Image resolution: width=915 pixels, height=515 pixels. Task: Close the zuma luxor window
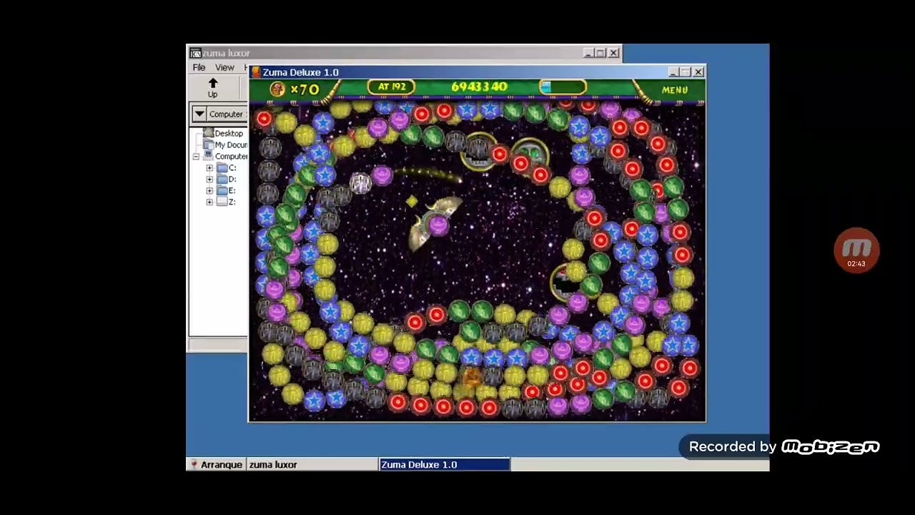point(613,53)
